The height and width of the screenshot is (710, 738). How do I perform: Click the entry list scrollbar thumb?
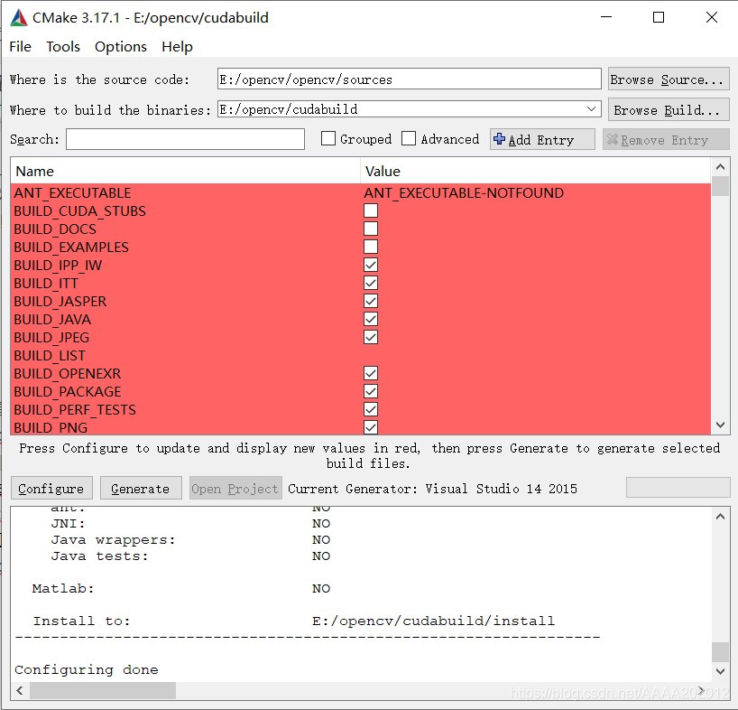pos(720,186)
